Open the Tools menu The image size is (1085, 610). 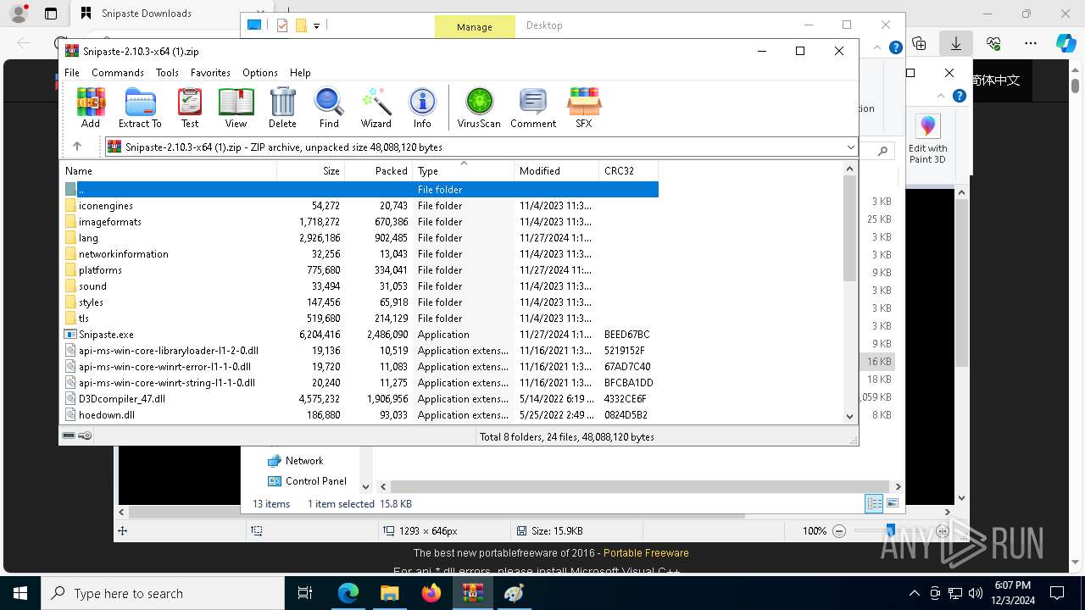click(x=167, y=73)
